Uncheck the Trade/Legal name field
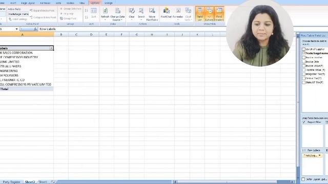Image resolution: width=328 pixels, height=184 pixels. (x=303, y=53)
